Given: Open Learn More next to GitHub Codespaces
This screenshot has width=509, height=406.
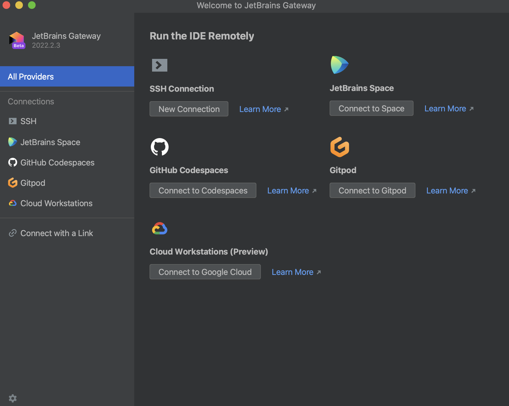Looking at the screenshot, I should click(288, 190).
